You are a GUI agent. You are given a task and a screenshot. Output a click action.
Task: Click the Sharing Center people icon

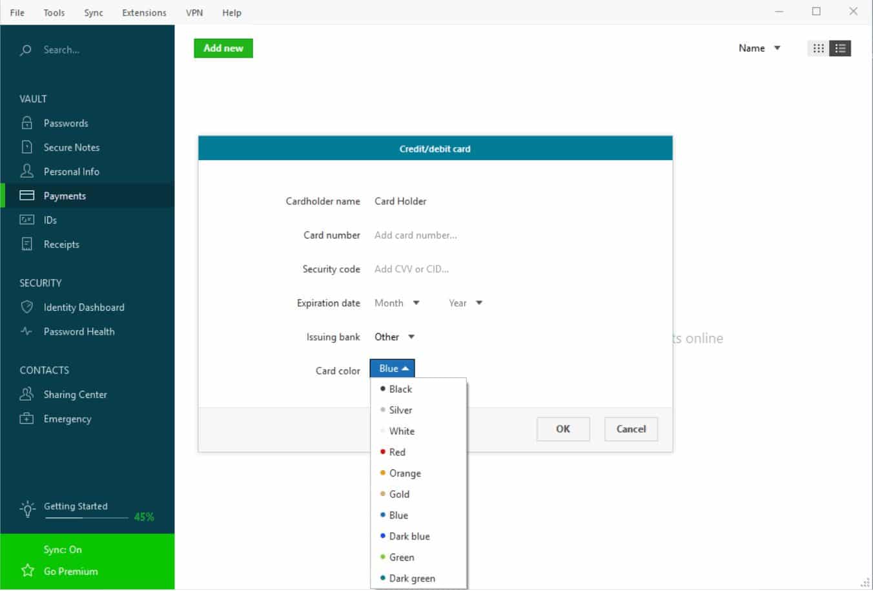point(26,394)
